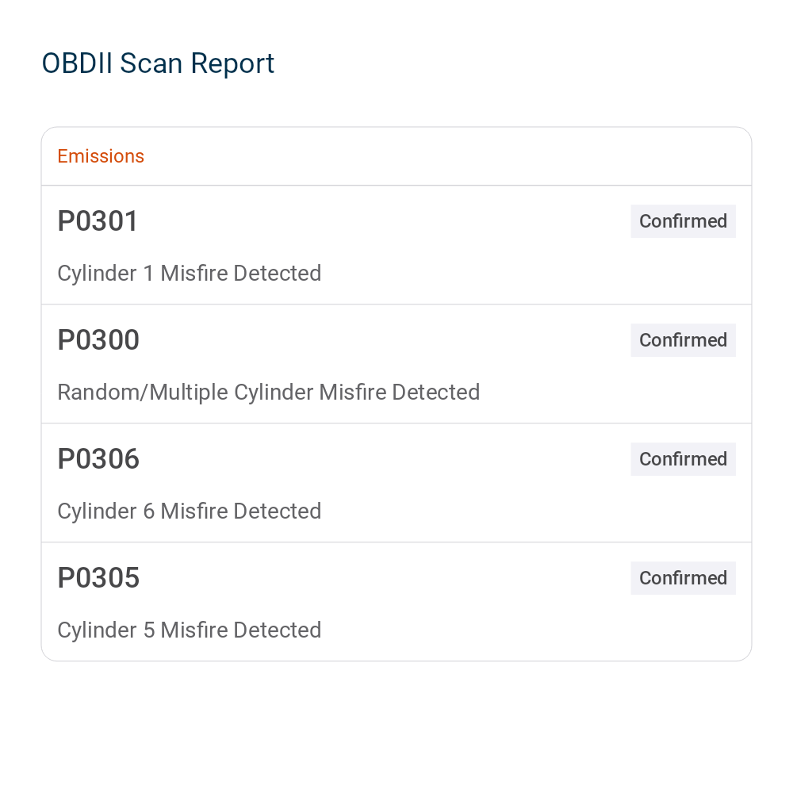
Task: Select Cylinder 6 Misfire Detected description
Action: tap(190, 511)
